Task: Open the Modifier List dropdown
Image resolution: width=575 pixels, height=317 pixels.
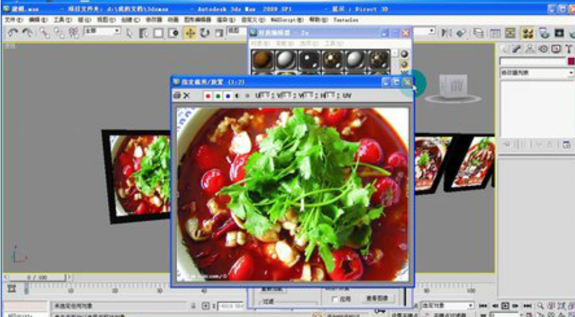Action: tap(536, 73)
